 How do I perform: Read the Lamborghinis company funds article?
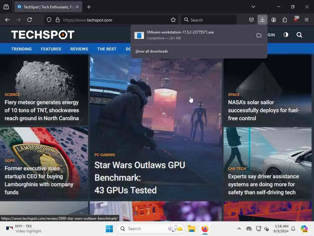click(x=39, y=180)
